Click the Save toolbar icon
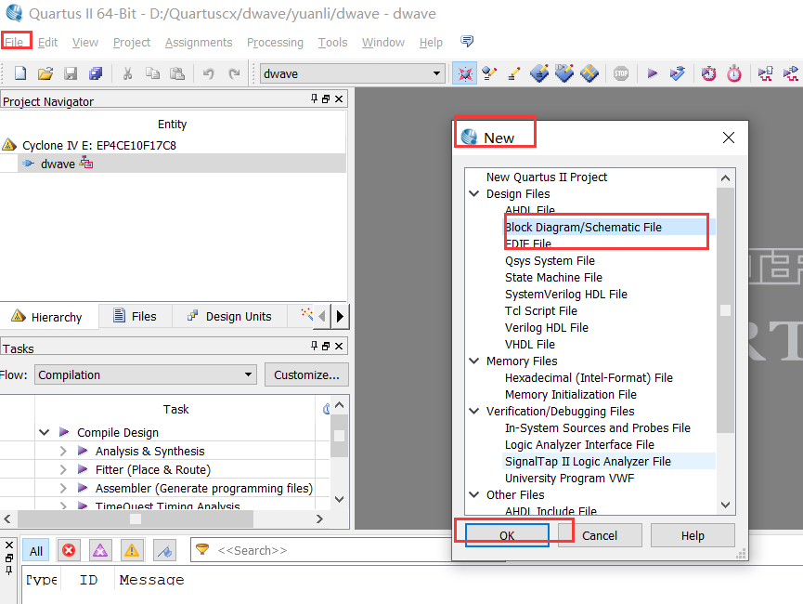803x604 pixels. 71,73
